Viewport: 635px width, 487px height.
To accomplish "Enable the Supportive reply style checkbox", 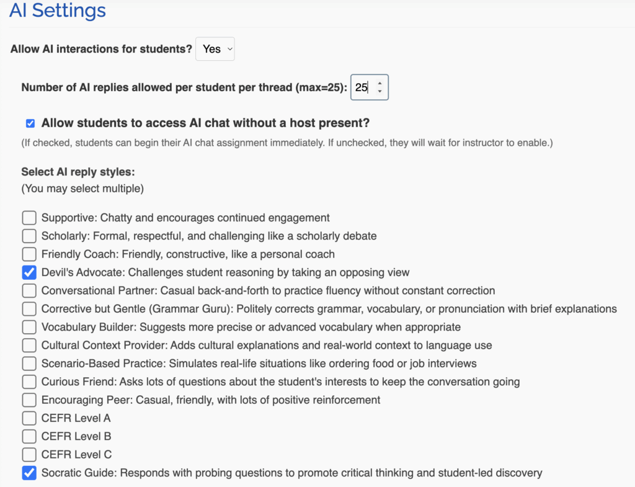I will 29,218.
